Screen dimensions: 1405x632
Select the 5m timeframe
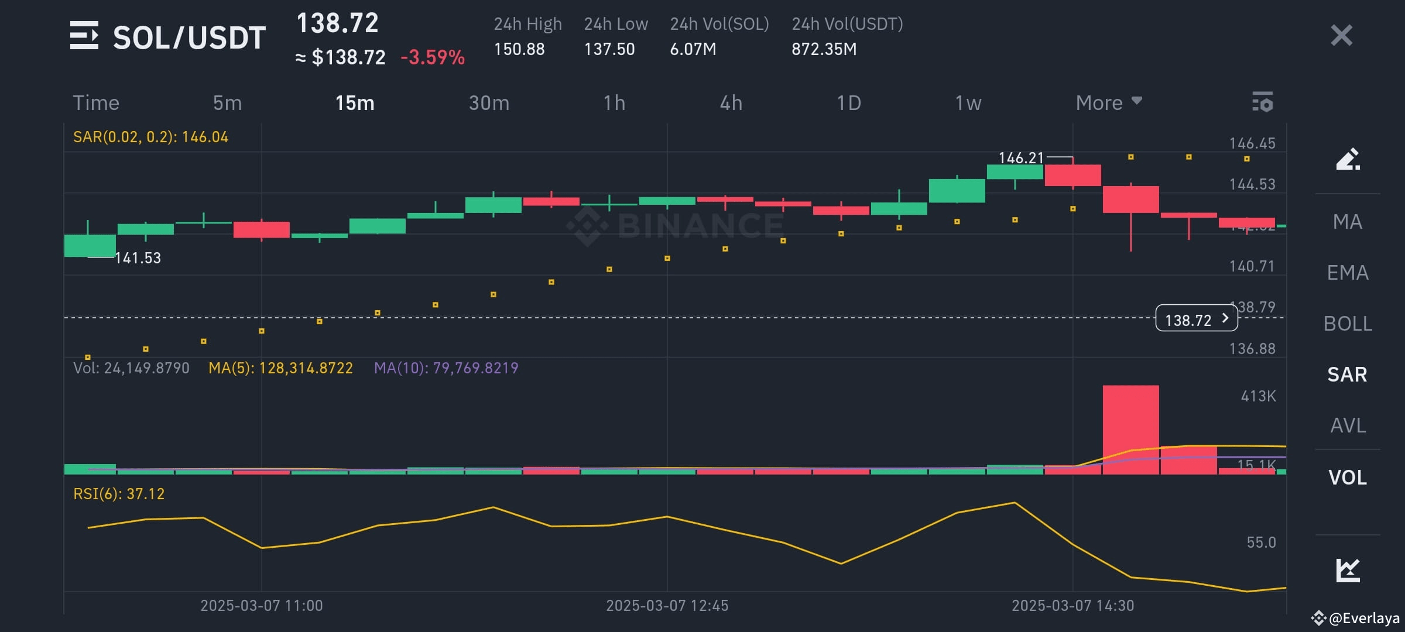tap(227, 102)
